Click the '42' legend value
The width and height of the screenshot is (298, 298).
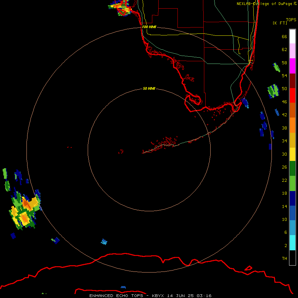coord(284,115)
